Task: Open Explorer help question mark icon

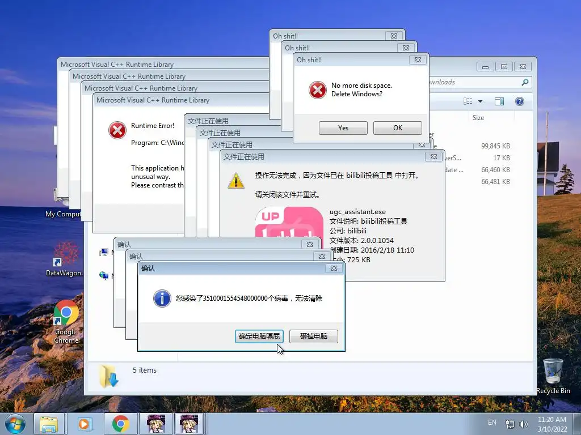Action: pyautogui.click(x=520, y=101)
